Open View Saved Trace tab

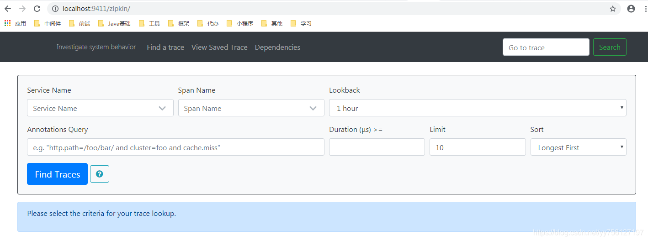point(219,47)
